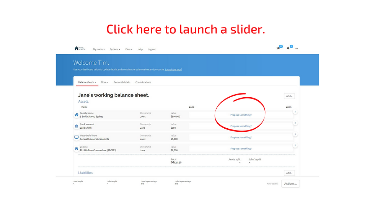Switch to the Personal details tab
This screenshot has height=211, width=375.
(122, 82)
